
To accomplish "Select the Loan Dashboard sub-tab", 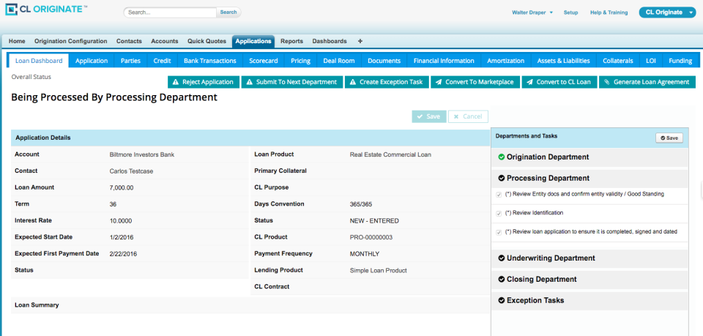I will click(x=39, y=61).
